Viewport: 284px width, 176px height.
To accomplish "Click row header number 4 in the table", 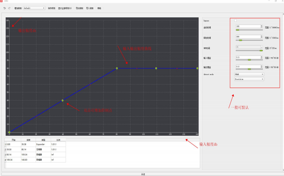I will click(5, 160).
